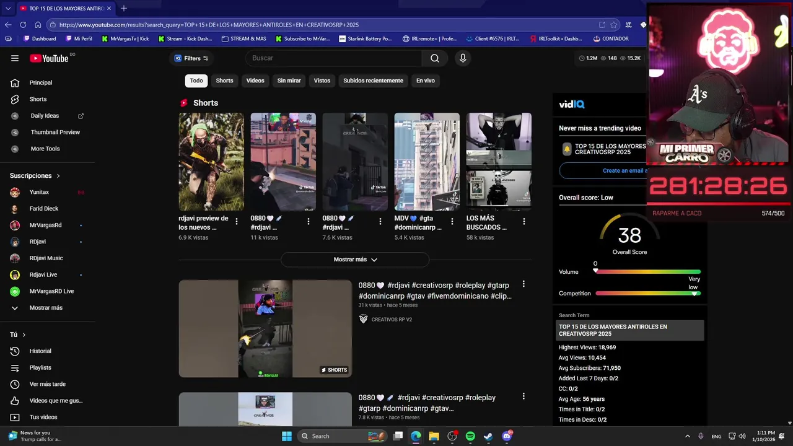Open more options for rdjavi preview short

[x=237, y=221]
